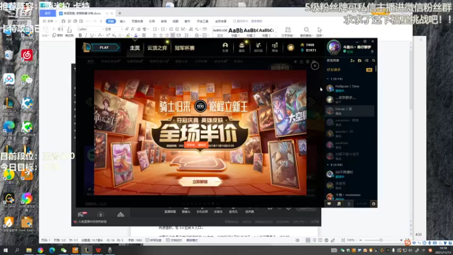
Task: Mute the League client news sound icon
Action: [296, 62]
